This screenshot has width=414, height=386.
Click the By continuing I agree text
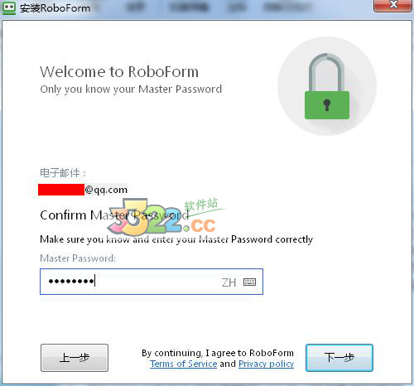pos(218,353)
